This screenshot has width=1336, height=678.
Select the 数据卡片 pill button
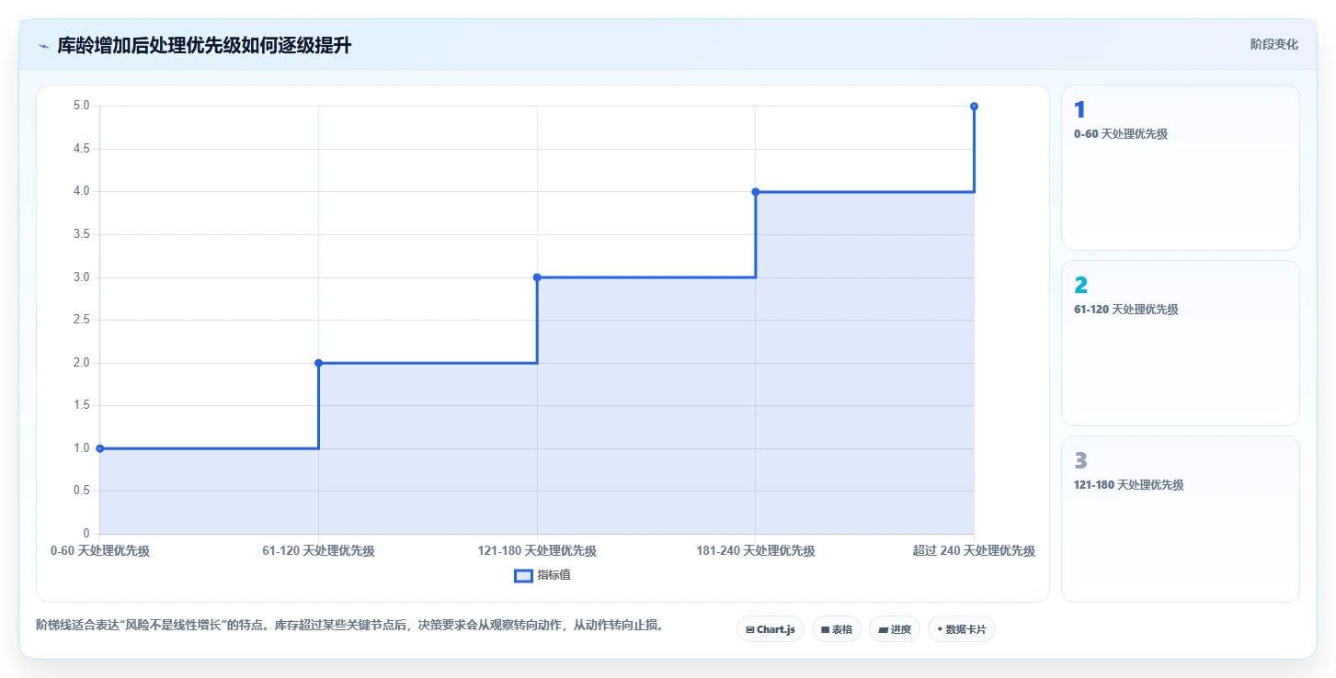962,629
